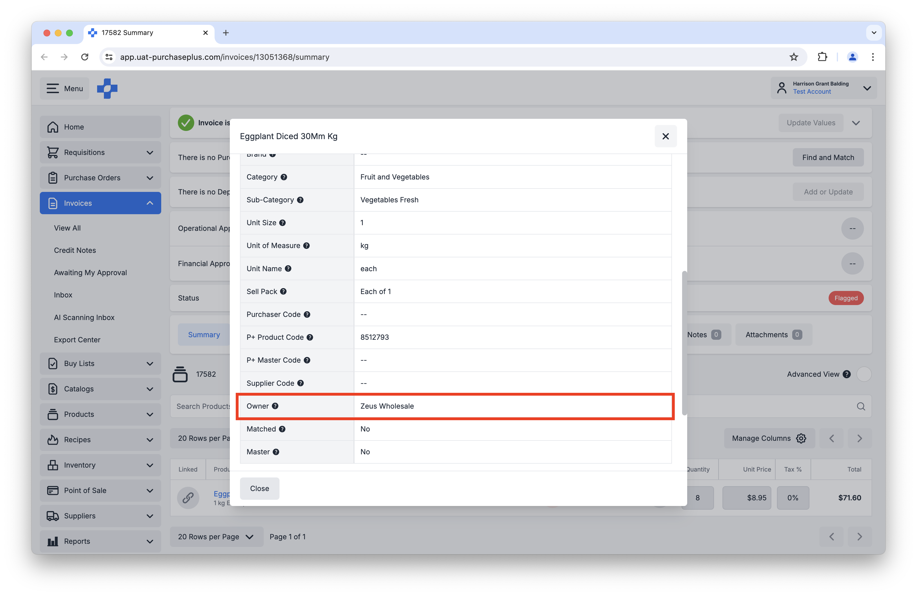This screenshot has width=917, height=596.
Task: Click the Category help question-mark icon
Action: [x=284, y=177]
